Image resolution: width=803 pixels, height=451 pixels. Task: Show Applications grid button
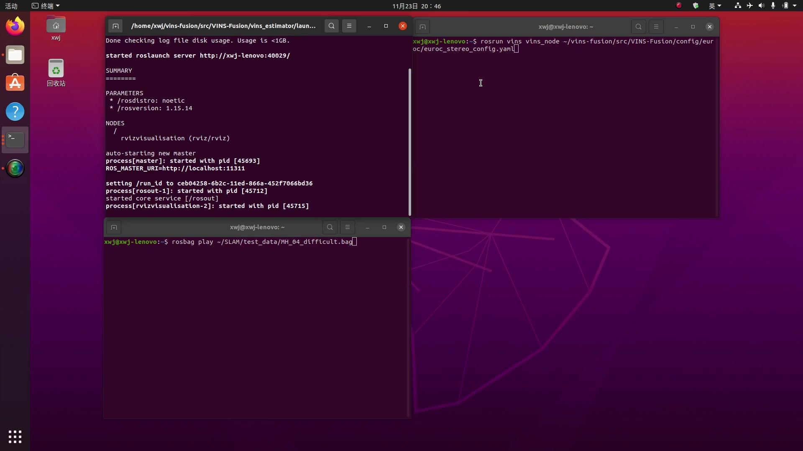tap(15, 437)
